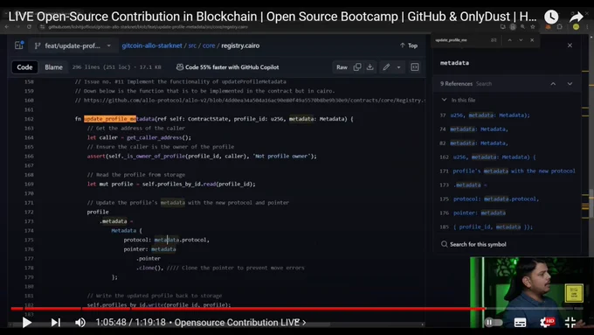594x335 pixels.
Task: Open the src breadcrumb folder link
Action: pyautogui.click(x=192, y=45)
